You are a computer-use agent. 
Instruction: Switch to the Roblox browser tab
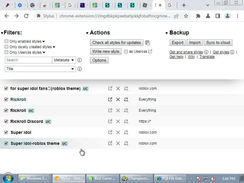coord(145,5)
